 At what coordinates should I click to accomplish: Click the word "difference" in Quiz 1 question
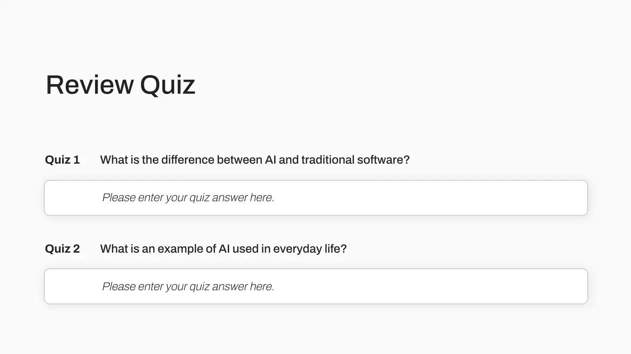[x=188, y=160]
